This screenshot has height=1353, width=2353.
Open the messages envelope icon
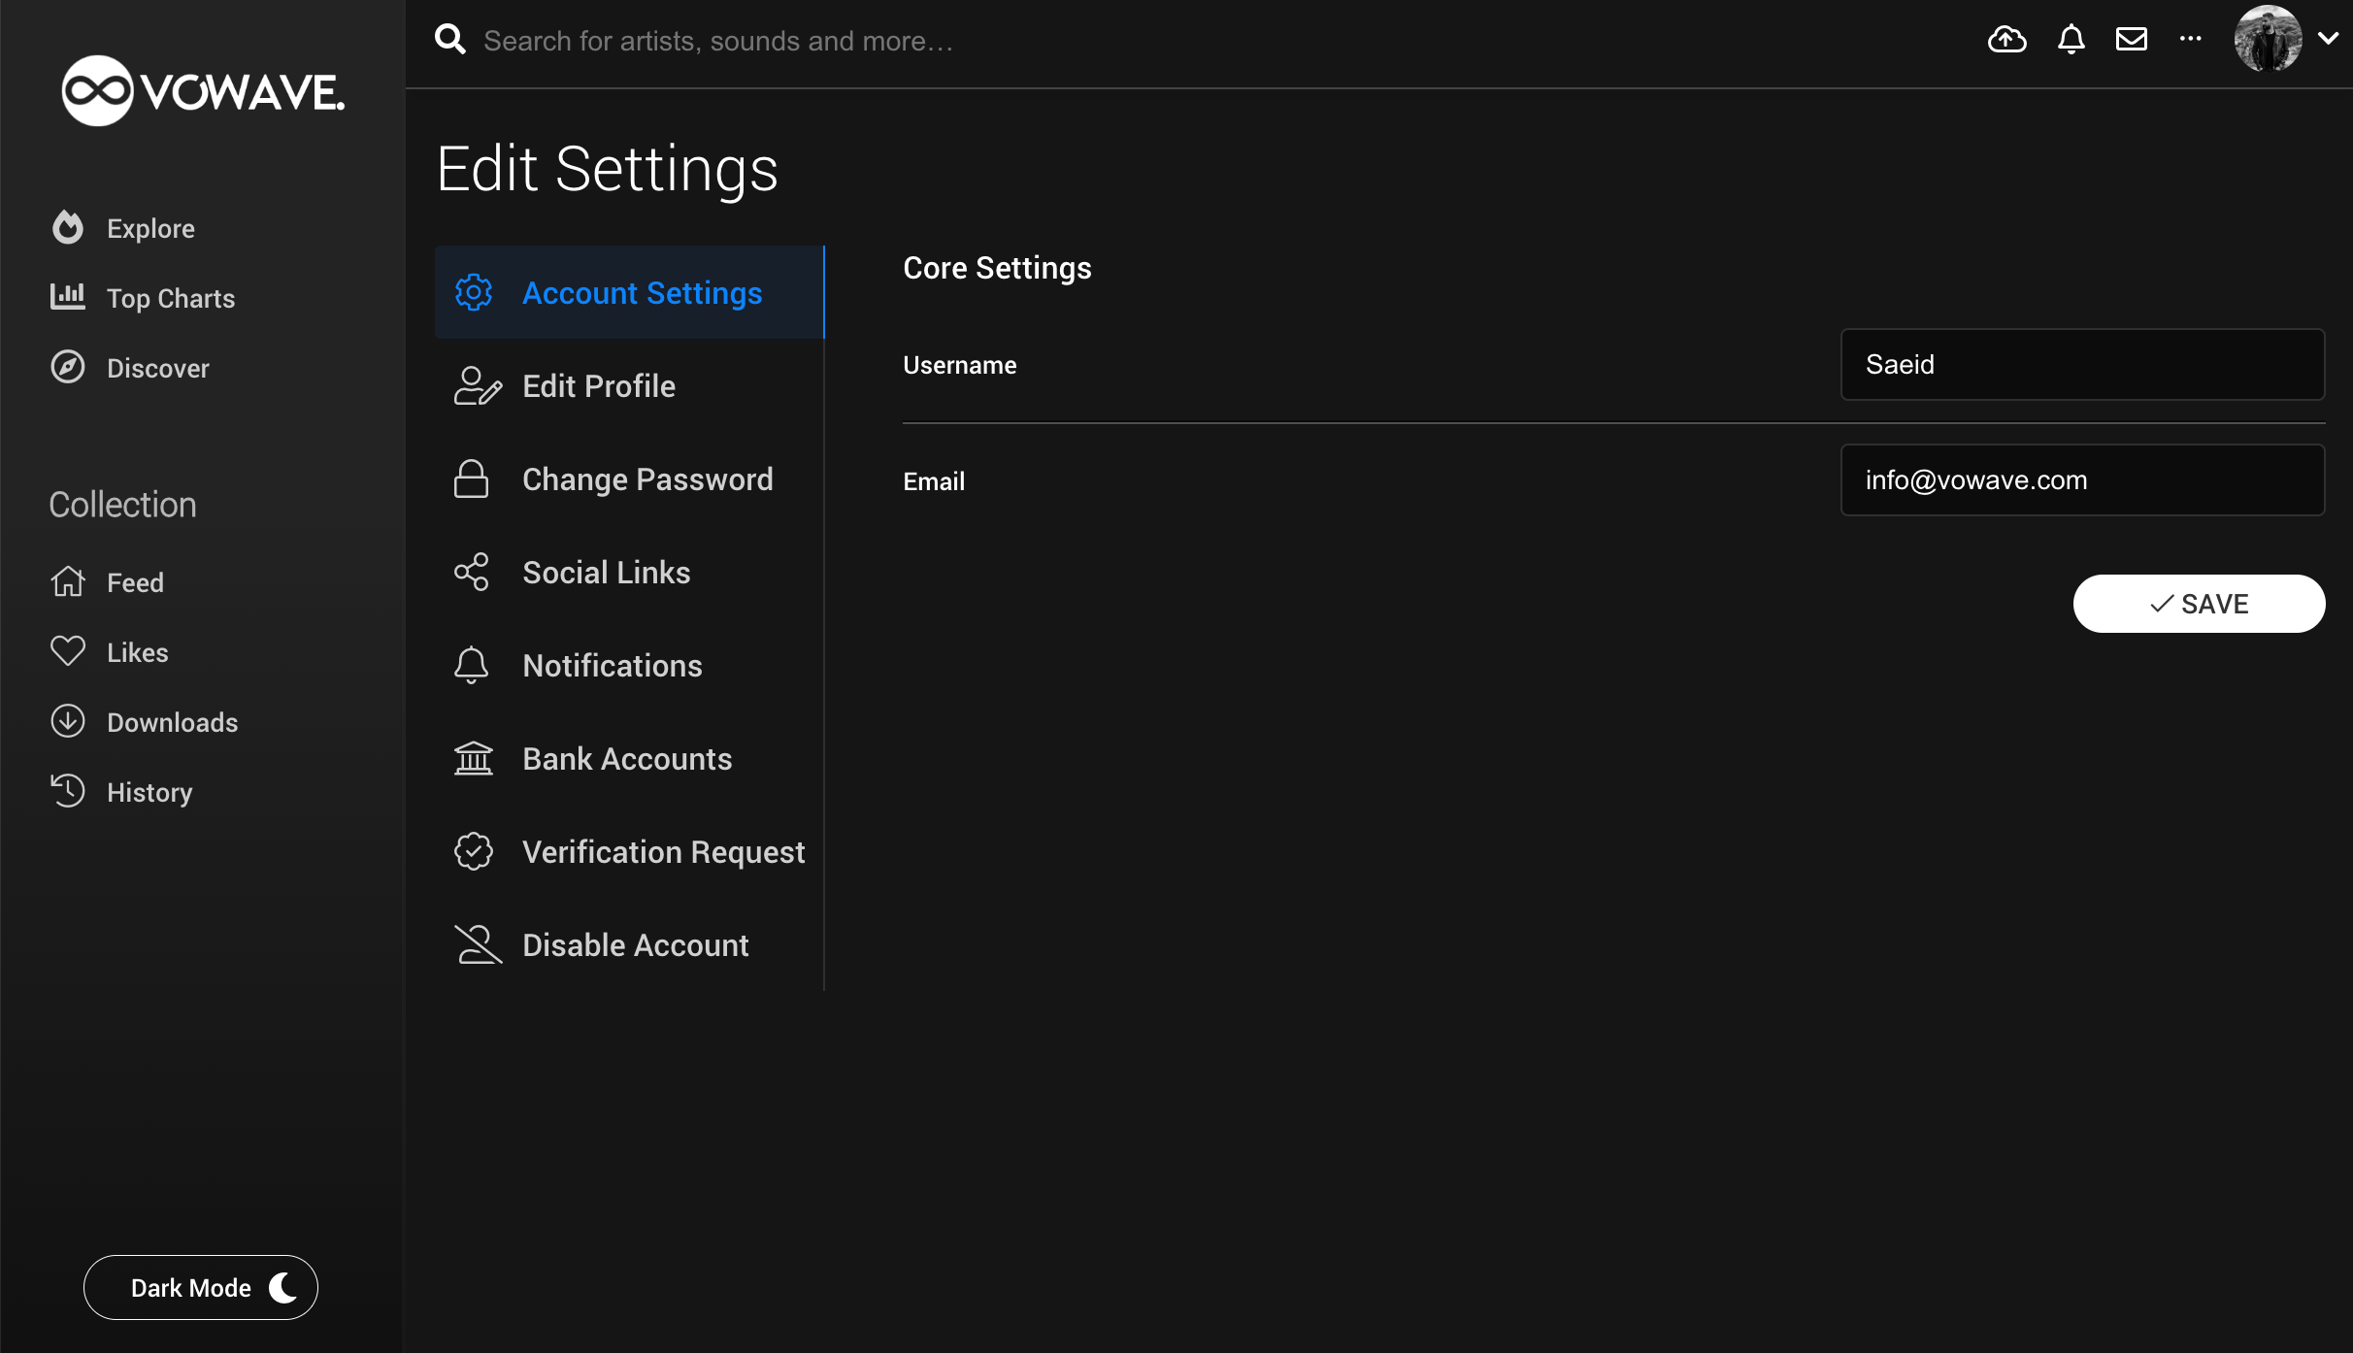click(2132, 40)
